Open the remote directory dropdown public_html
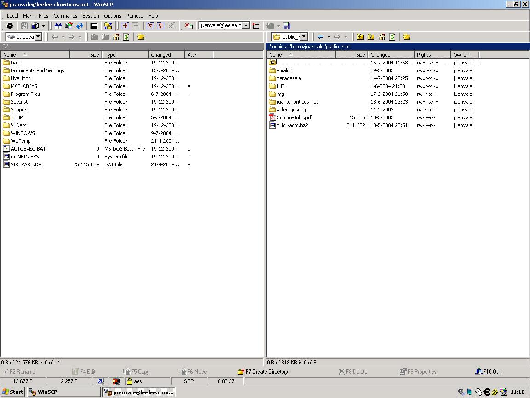The width and height of the screenshot is (530, 398). (x=304, y=36)
